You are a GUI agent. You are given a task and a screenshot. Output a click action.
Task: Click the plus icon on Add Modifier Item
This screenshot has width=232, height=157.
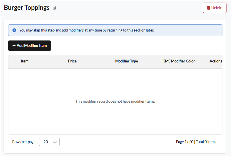click(x=14, y=46)
